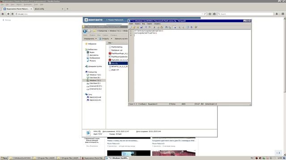The height and width of the screenshot is (160, 286).
Task: Click the Zoom in icon in Notepad2 toolbar
Action: [x=180, y=27]
